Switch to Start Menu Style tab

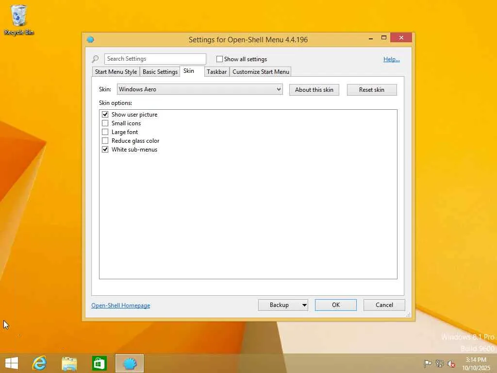click(x=116, y=72)
